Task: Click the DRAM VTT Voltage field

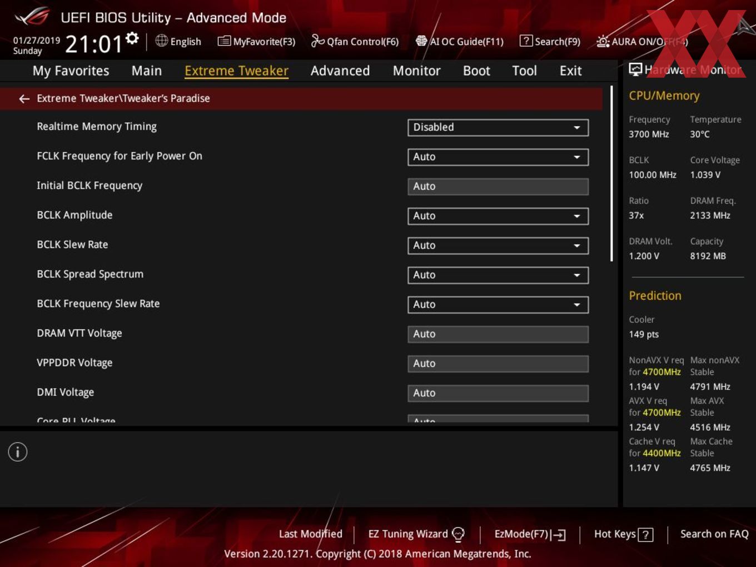Action: (498, 334)
